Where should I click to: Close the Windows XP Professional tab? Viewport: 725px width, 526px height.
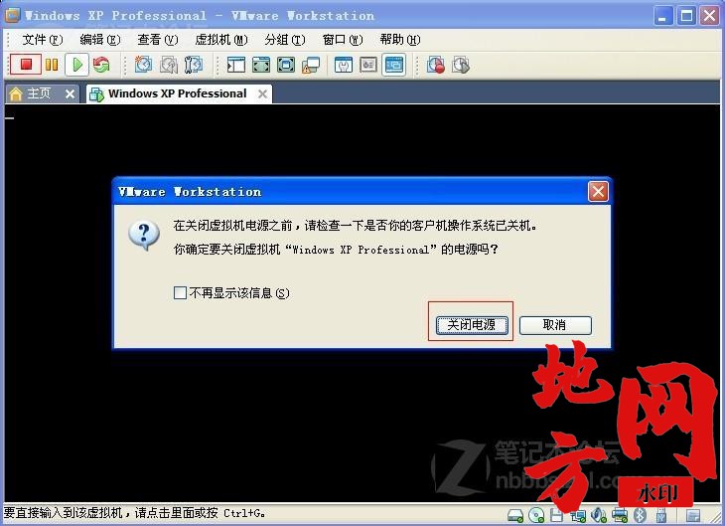262,94
